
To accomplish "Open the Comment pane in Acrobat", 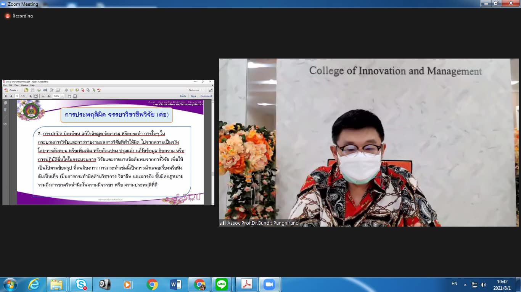I will pyautogui.click(x=206, y=96).
